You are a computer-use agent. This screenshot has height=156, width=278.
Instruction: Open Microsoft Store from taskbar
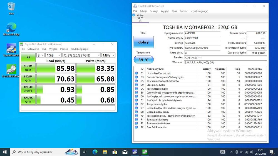click(x=115, y=152)
